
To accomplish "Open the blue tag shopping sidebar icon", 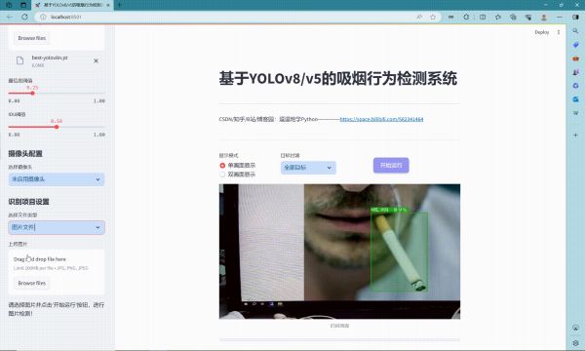I will click(575, 45).
